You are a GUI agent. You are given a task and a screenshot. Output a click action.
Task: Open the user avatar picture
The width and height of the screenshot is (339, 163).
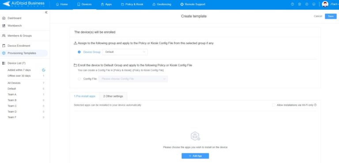(325, 4)
